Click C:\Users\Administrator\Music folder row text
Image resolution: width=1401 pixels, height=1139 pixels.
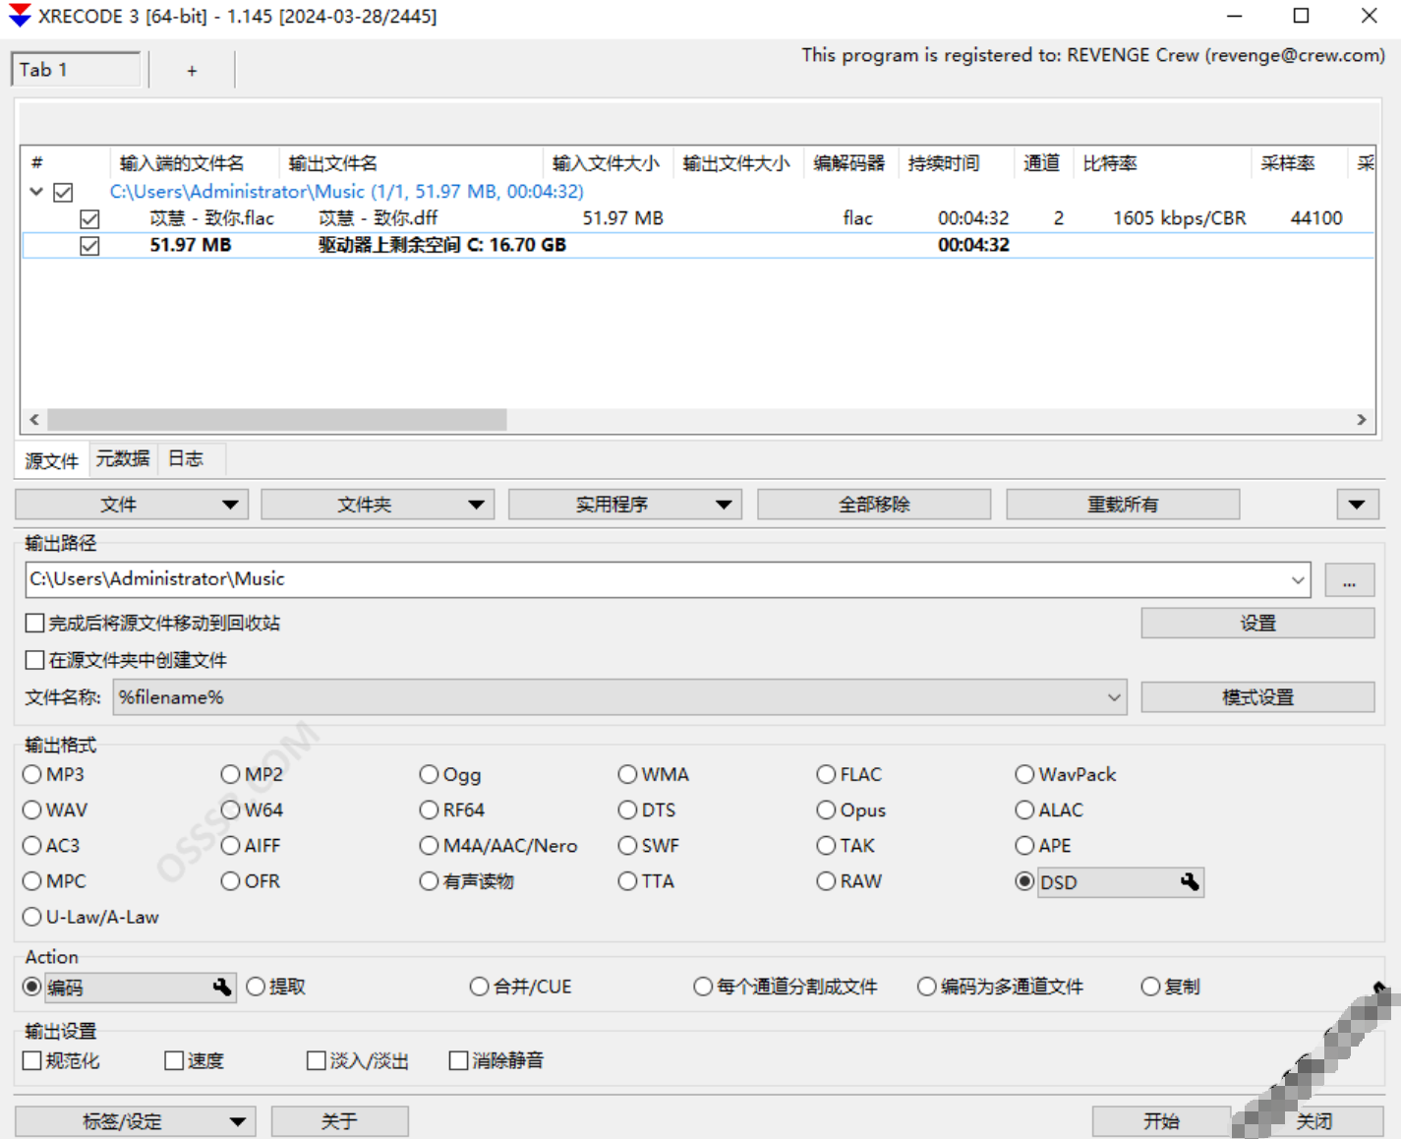tap(346, 192)
